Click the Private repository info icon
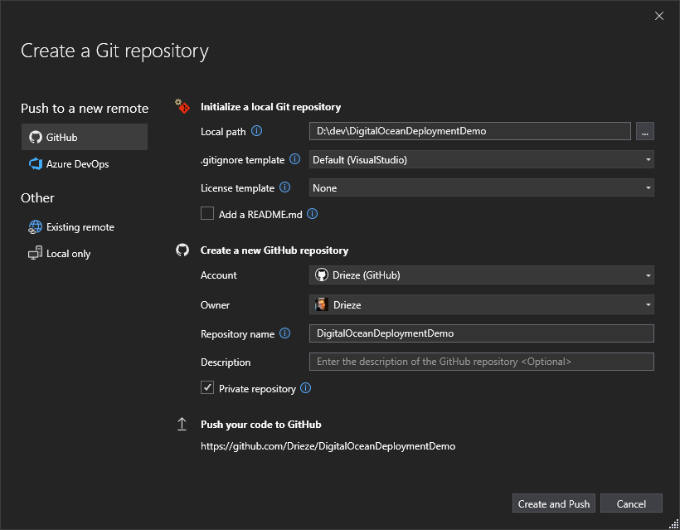 pos(306,388)
